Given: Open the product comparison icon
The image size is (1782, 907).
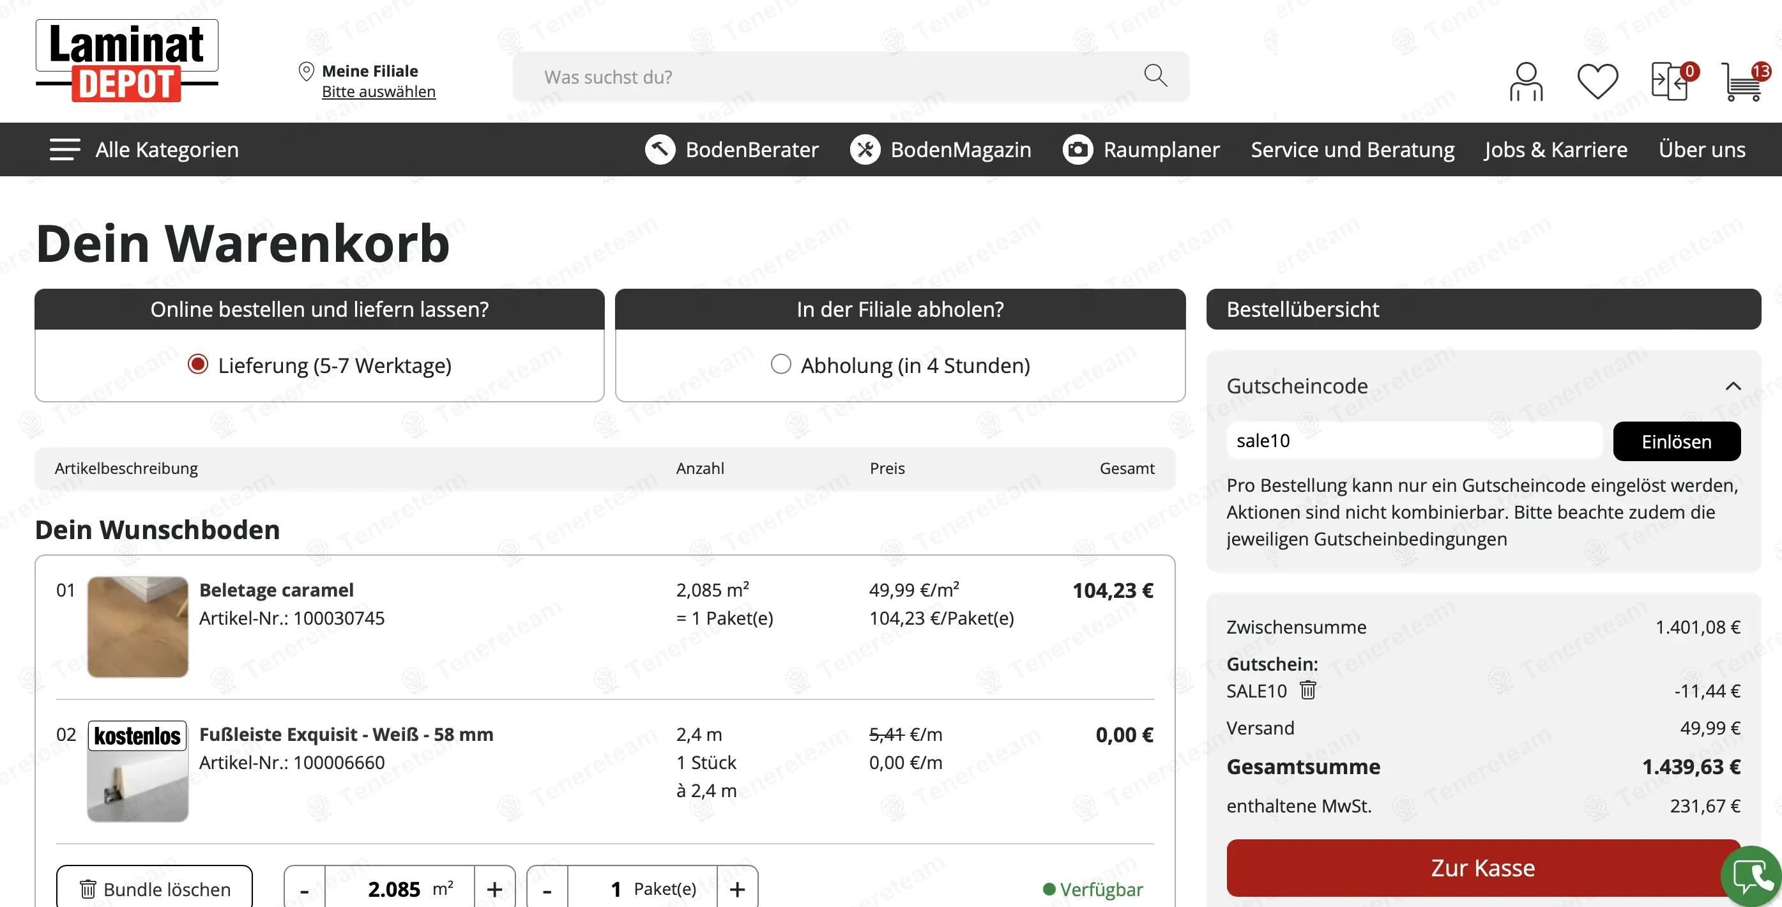Looking at the screenshot, I should (x=1669, y=82).
